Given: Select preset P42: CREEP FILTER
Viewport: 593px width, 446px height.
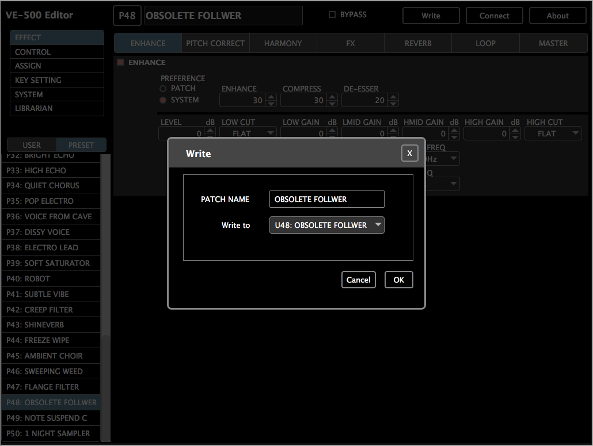Looking at the screenshot, I should point(51,310).
